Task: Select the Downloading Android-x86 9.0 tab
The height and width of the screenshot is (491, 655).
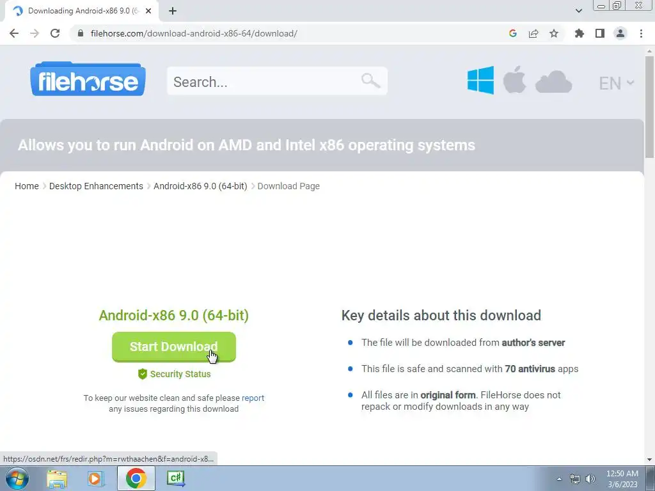Action: pyautogui.click(x=82, y=12)
